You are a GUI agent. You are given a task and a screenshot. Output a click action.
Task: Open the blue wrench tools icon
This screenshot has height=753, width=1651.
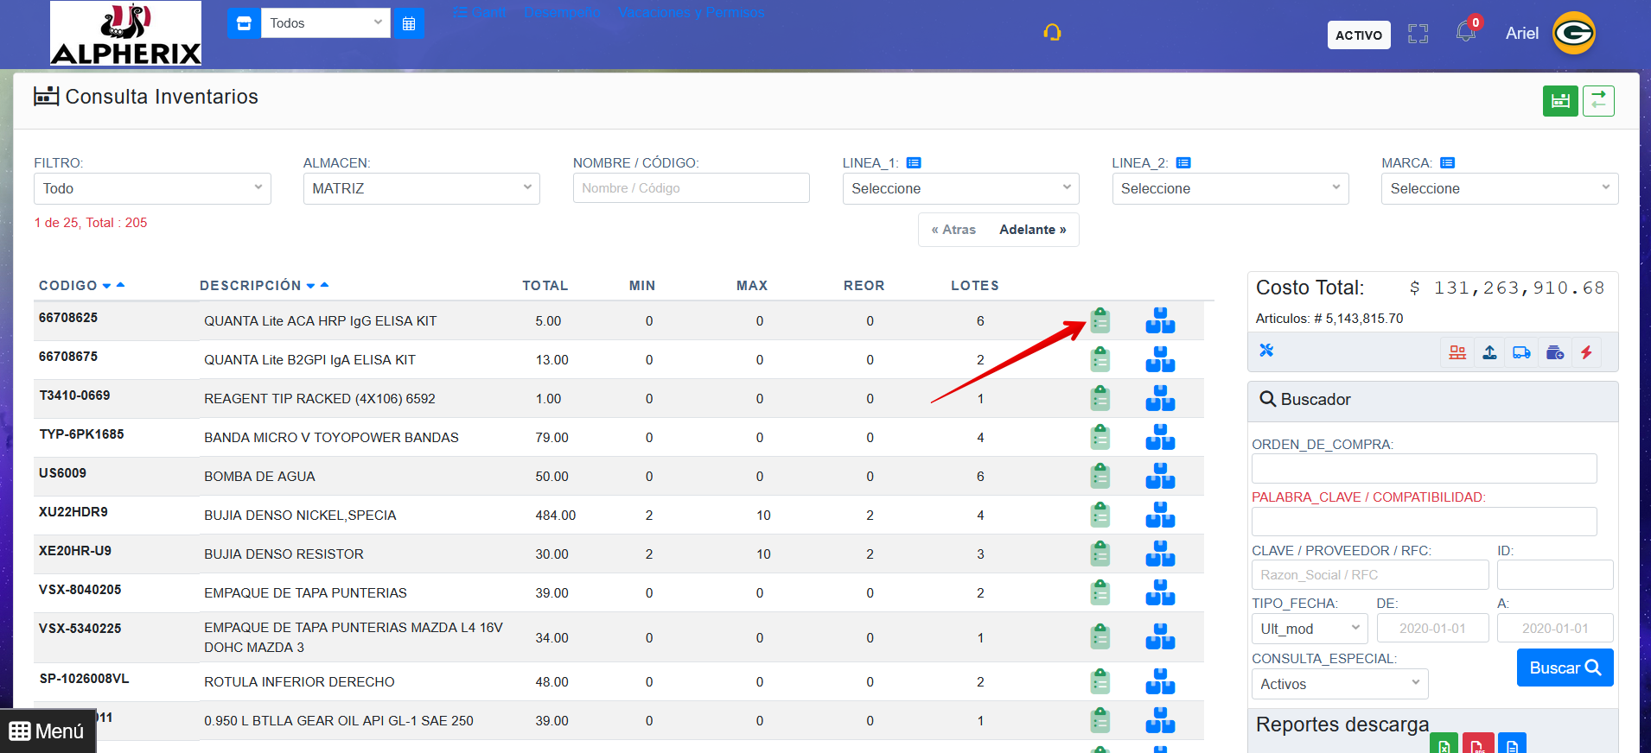point(1266,351)
